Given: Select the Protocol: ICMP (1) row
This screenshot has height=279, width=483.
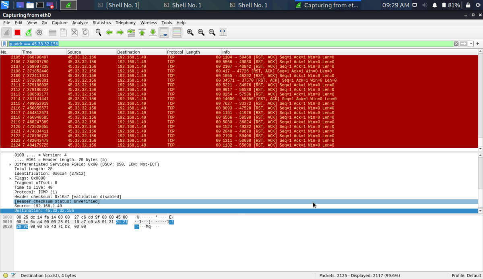Looking at the screenshot, I should click(239, 192).
